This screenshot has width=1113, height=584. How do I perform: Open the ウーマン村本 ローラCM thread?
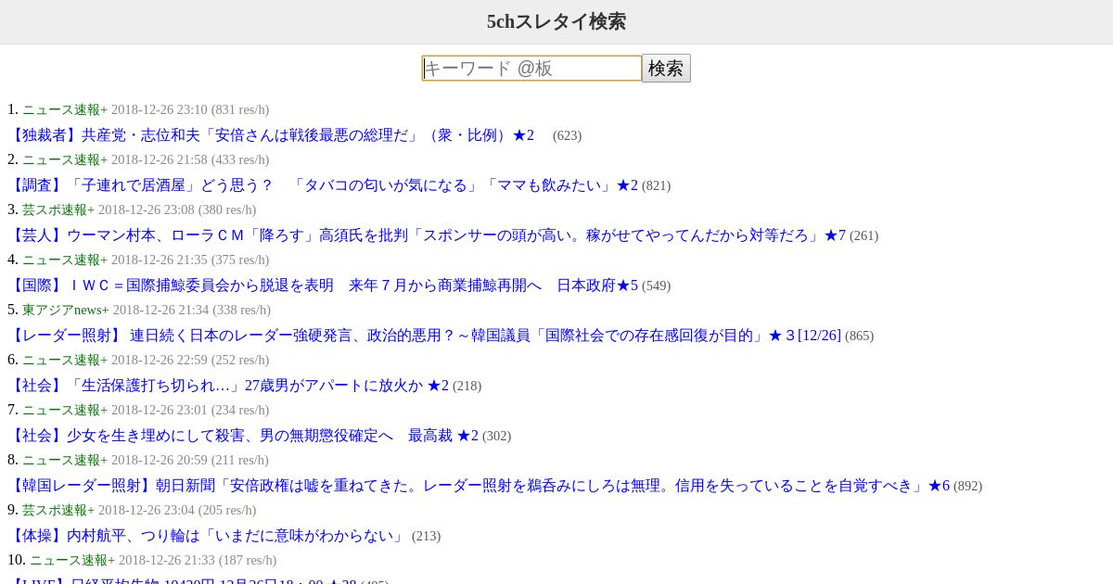pyautogui.click(x=427, y=235)
